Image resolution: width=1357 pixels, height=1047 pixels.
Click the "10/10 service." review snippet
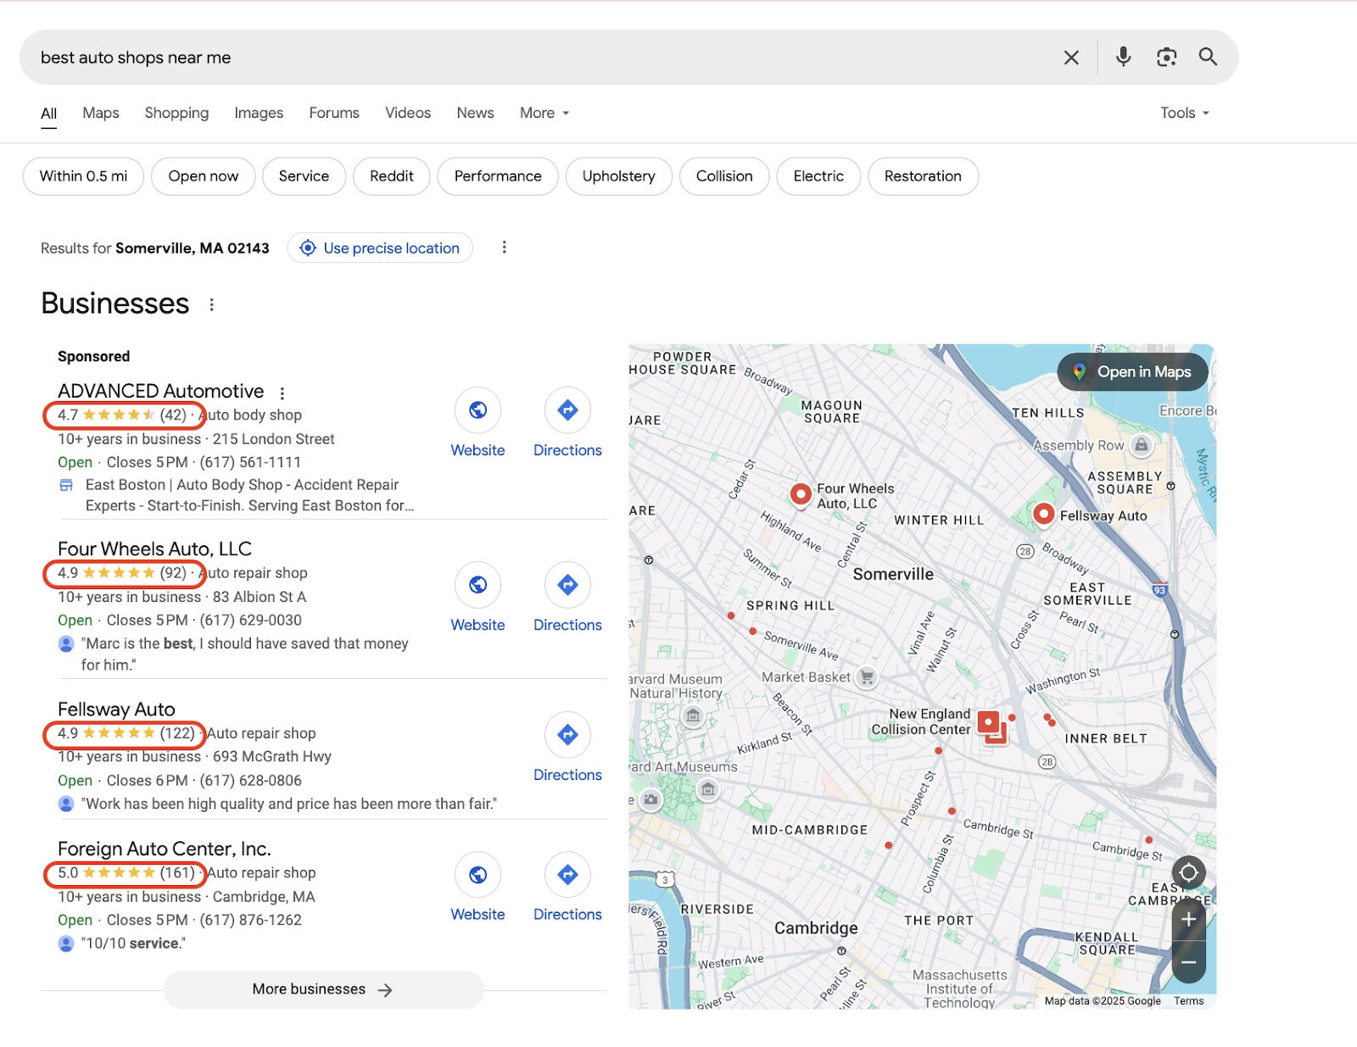(x=133, y=944)
